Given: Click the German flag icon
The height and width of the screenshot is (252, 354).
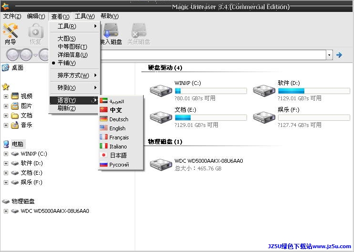Looking at the screenshot, I should (104, 119).
